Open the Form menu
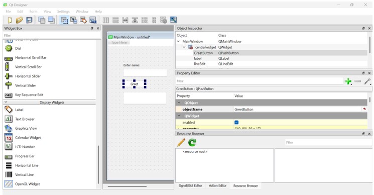The height and width of the screenshot is (195, 374). (34, 12)
